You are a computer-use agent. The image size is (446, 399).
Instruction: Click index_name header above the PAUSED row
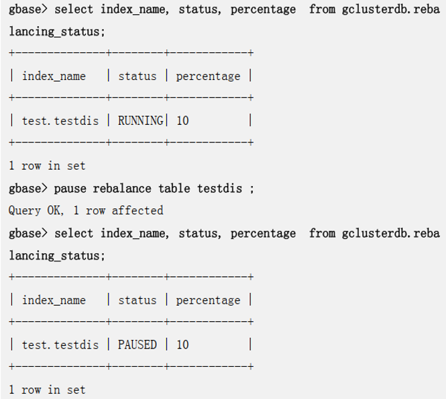[x=54, y=300]
